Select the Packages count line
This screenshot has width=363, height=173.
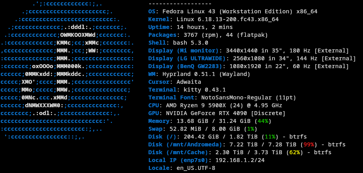pos(208,35)
